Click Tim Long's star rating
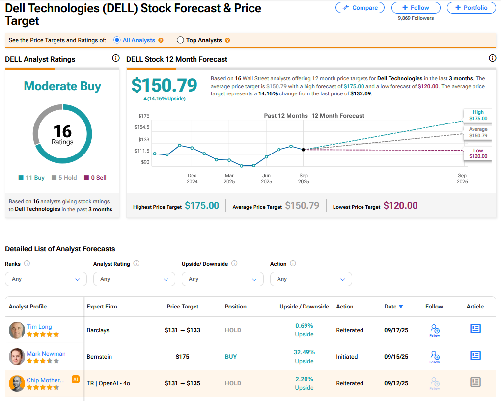Viewport: 501px width, 401px height. coord(43,335)
